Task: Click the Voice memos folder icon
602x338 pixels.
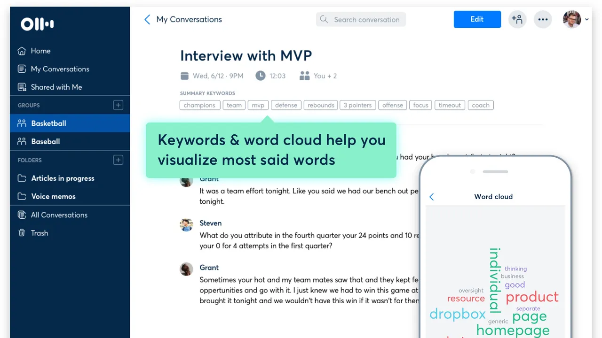Action: [x=22, y=196]
